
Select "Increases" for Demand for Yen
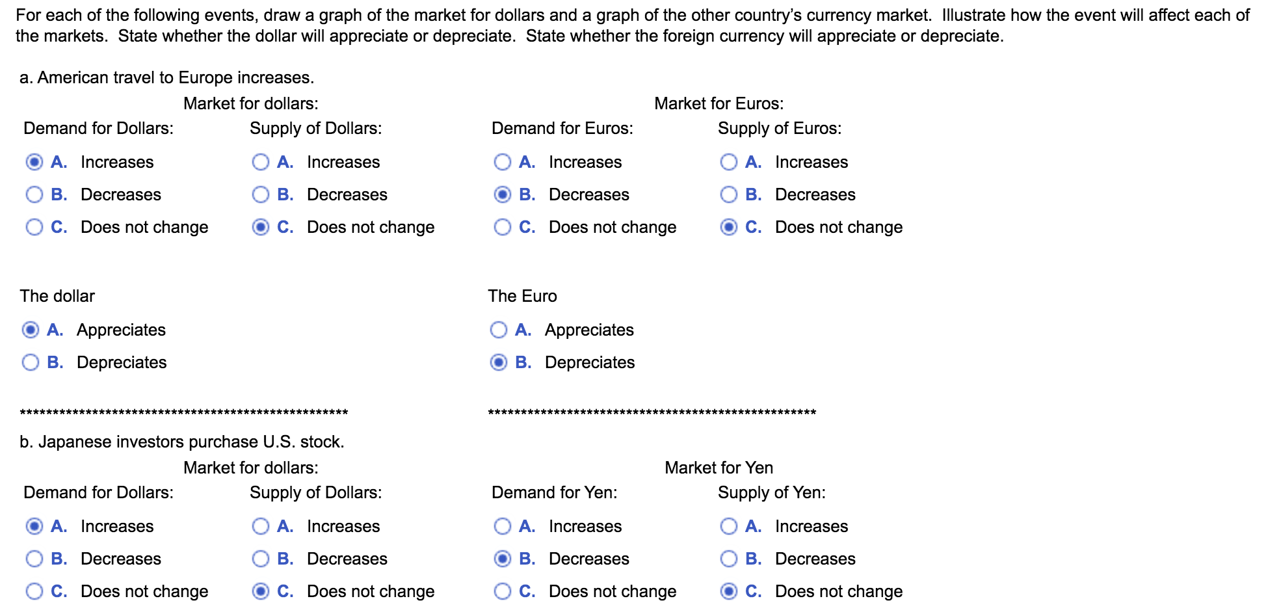pyautogui.click(x=503, y=526)
